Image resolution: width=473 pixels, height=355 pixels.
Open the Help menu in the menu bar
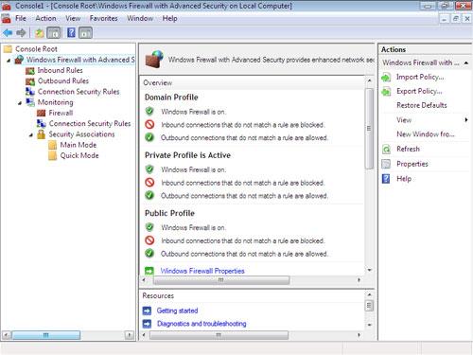(x=169, y=18)
